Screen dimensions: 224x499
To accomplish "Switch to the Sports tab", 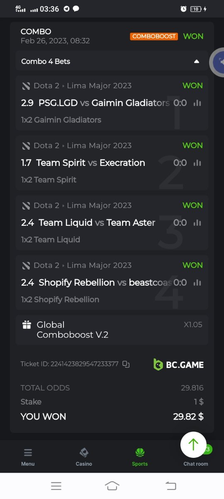I will coord(140,457).
